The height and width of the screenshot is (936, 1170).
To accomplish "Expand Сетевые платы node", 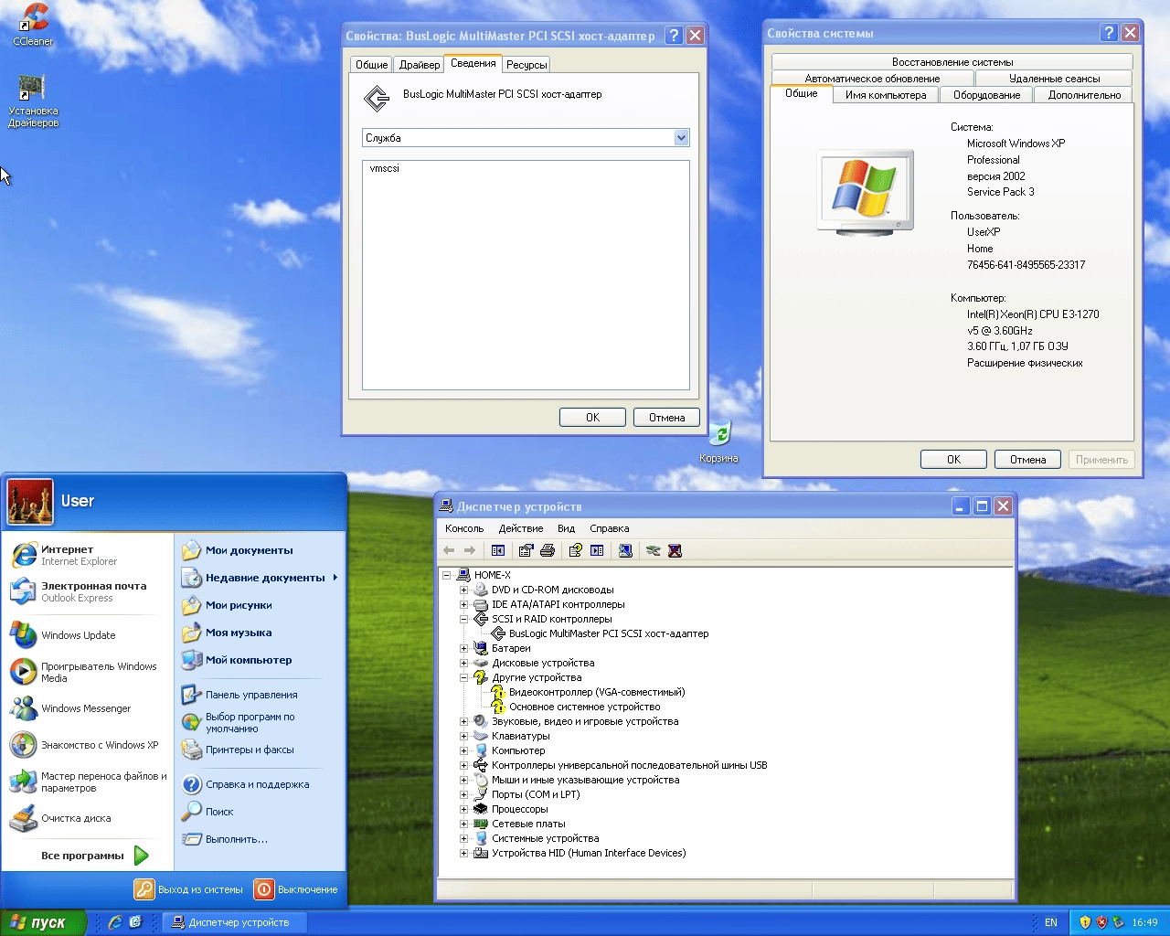I will coord(463,824).
